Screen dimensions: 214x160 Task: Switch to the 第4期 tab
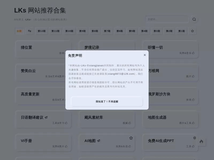click(144, 31)
